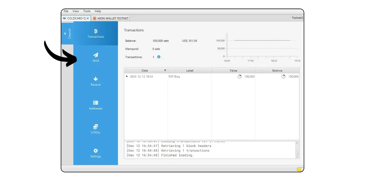This screenshot has height=181, width=365.
Task: Click the Date column sort arrow
Action: (x=165, y=70)
